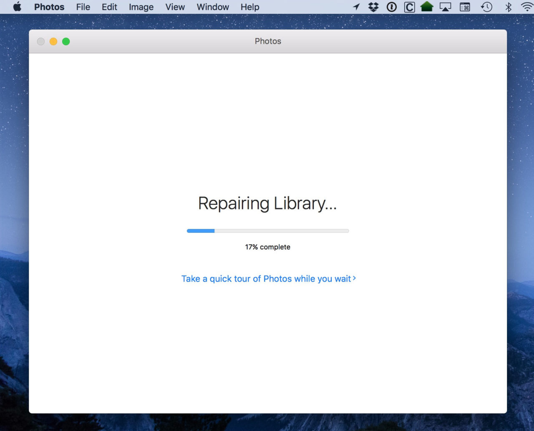The height and width of the screenshot is (431, 534).
Task: Click the Repairing Library progress bar
Action: [268, 231]
